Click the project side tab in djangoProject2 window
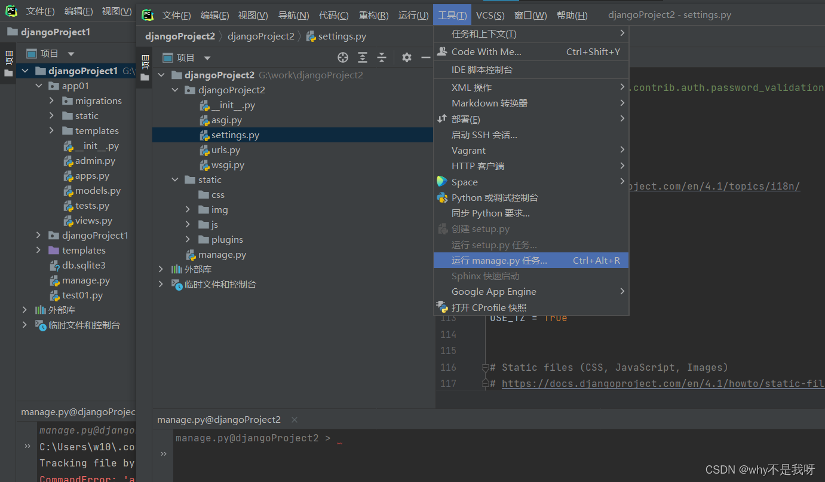The image size is (825, 482). tap(144, 68)
